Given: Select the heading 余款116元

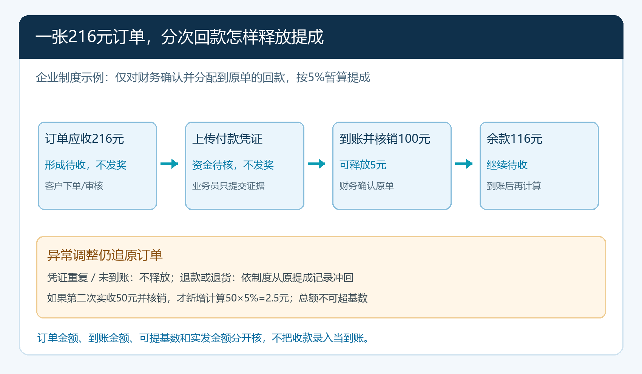Looking at the screenshot, I should 515,139.
